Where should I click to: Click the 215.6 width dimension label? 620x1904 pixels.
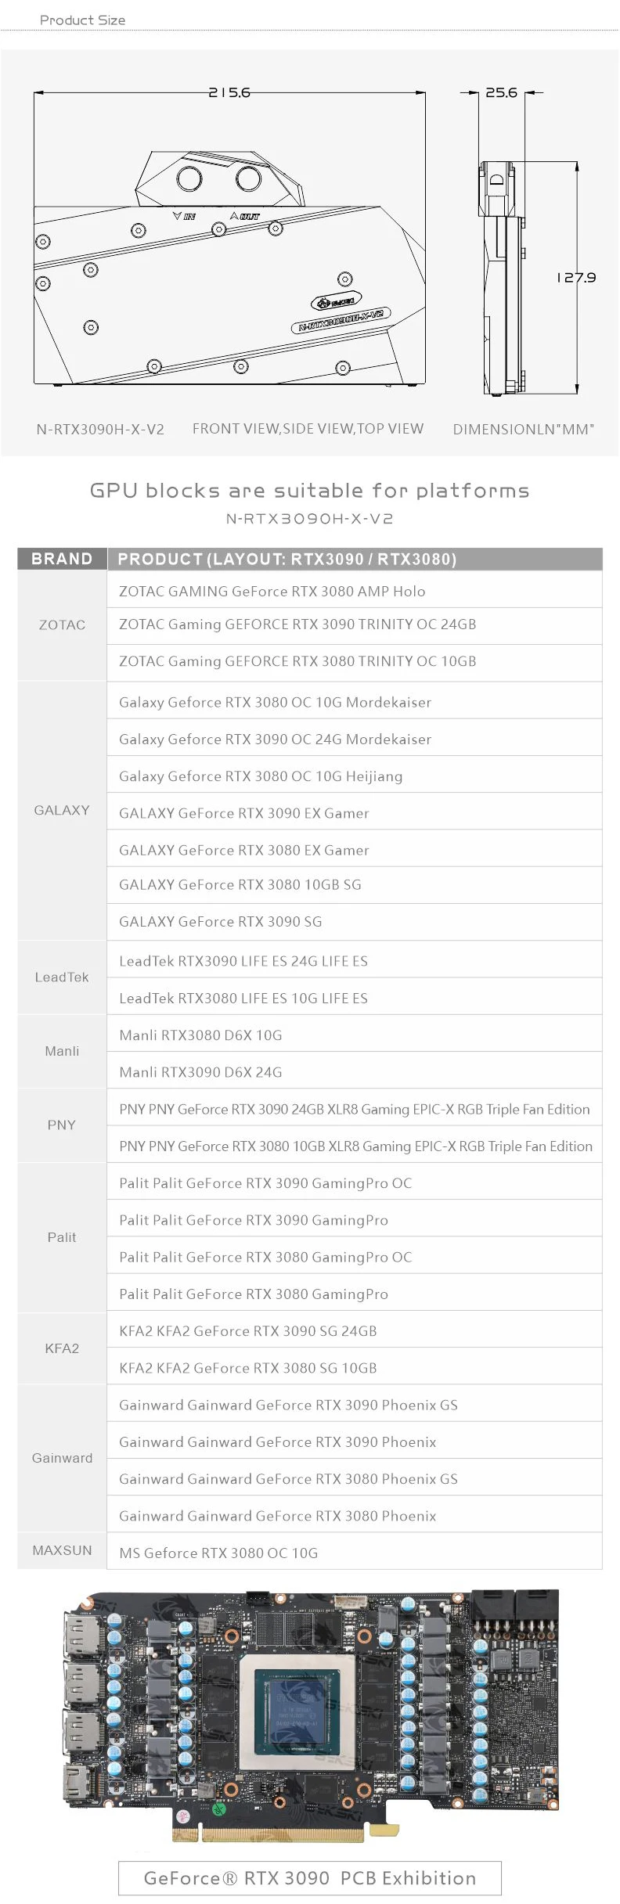point(229,92)
